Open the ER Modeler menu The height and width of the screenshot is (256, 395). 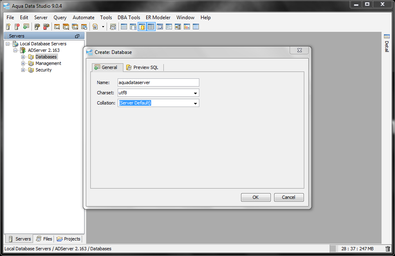pyautogui.click(x=158, y=18)
